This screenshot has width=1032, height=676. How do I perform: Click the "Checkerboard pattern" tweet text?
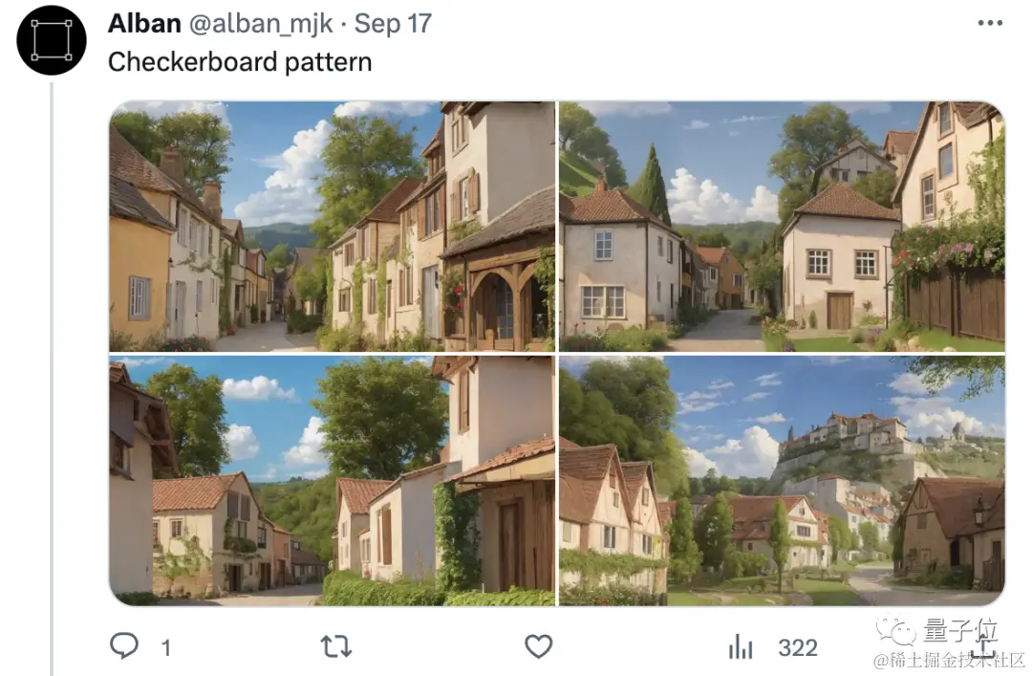(240, 62)
